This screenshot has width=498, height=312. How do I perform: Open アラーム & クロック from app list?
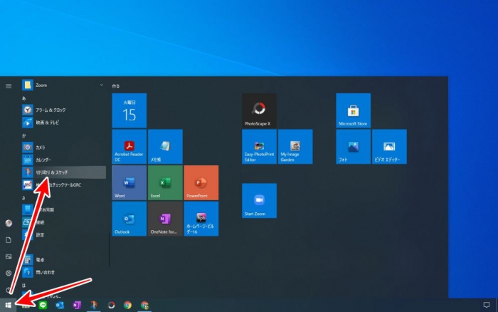click(x=63, y=110)
